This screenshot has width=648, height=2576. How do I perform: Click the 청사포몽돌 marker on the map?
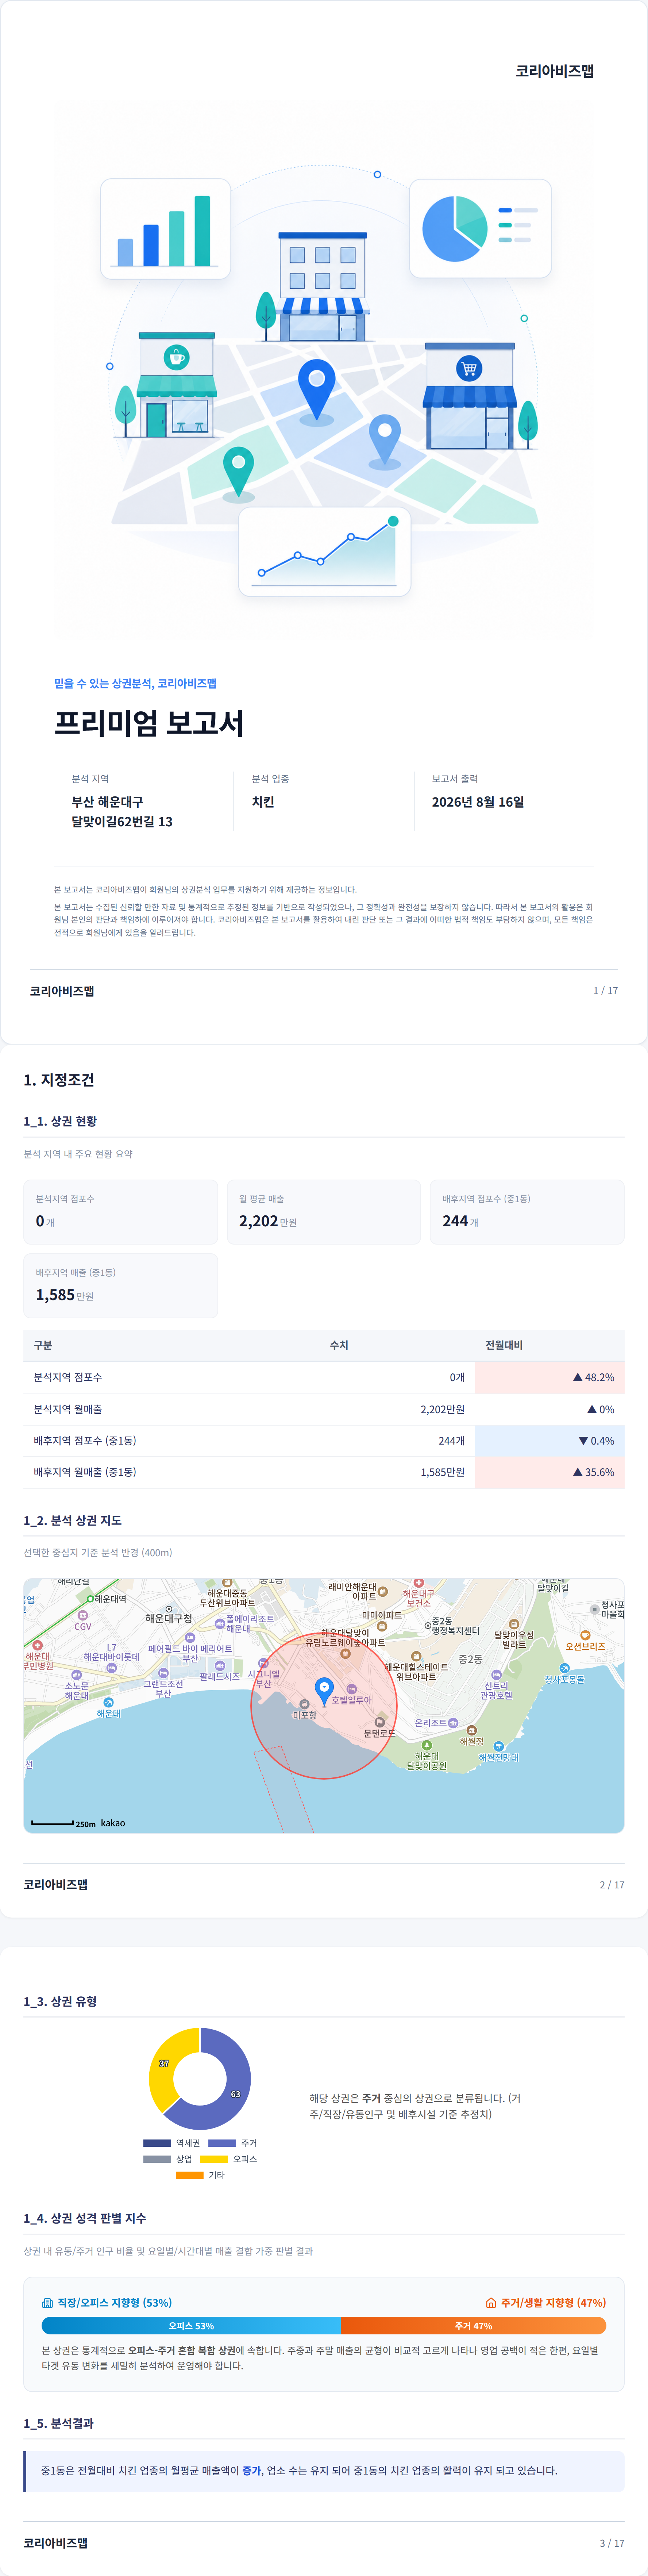coord(565,1668)
